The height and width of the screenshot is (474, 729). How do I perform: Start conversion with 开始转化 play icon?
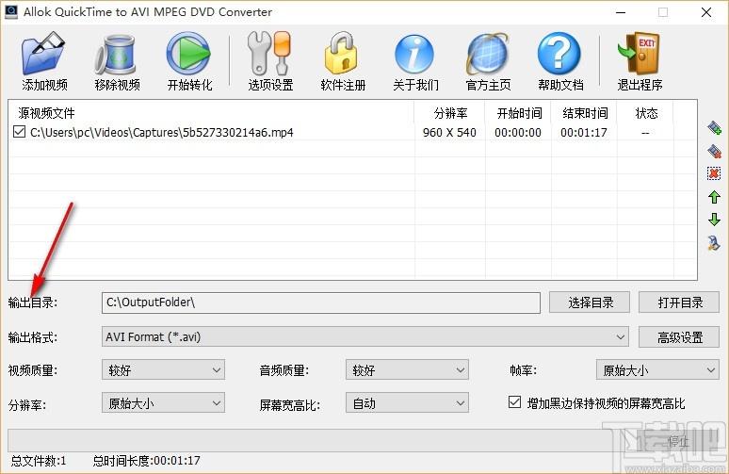(188, 54)
